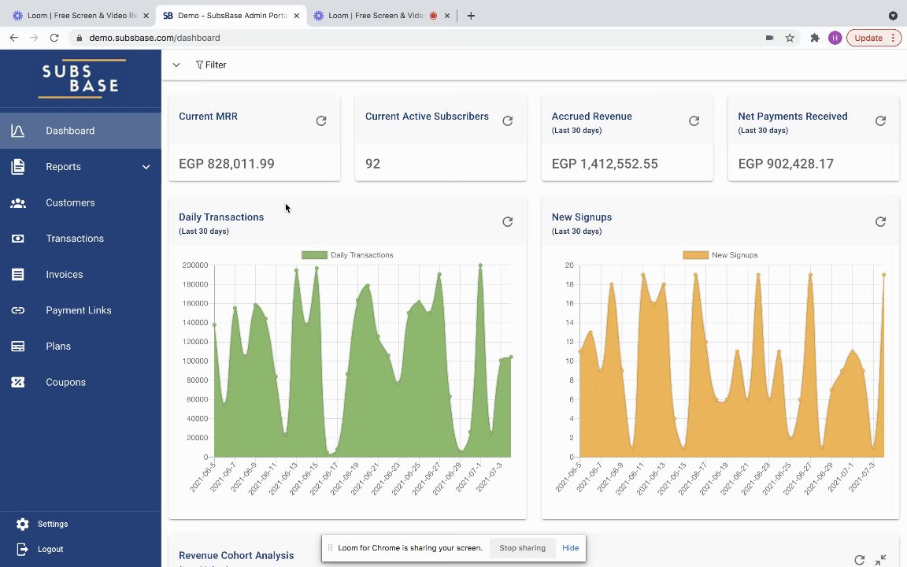Click the Revenue Cohort Analysis heading

pos(236,555)
